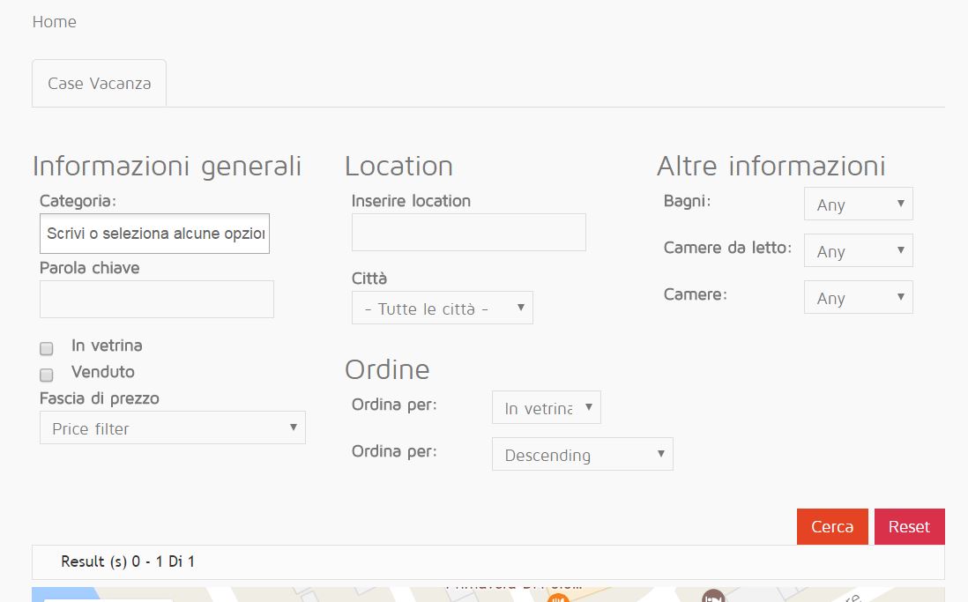The height and width of the screenshot is (602, 968).
Task: Expand the Camere Any dropdown
Action: pos(858,298)
